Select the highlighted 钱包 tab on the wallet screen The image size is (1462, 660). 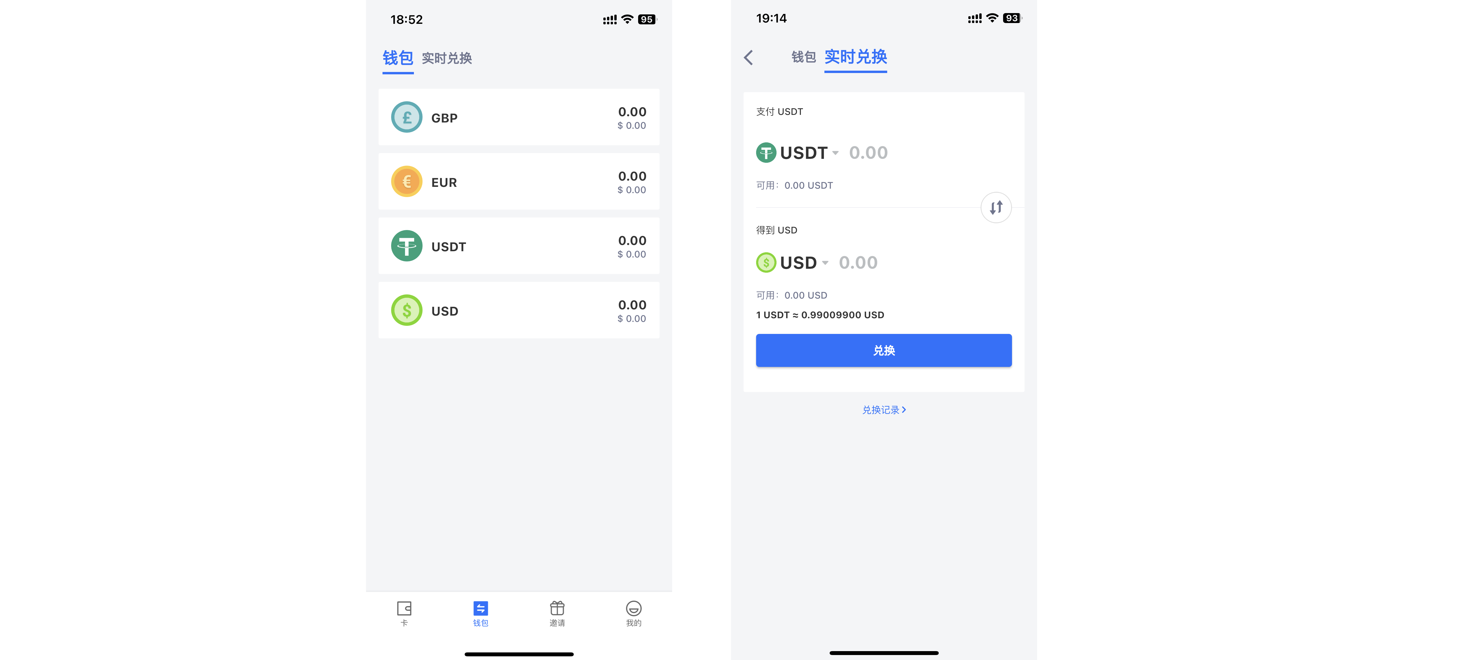398,58
